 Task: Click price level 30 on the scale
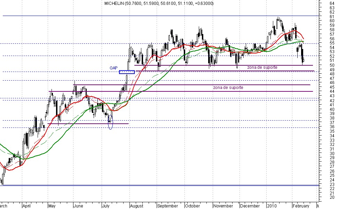[x=332, y=154]
